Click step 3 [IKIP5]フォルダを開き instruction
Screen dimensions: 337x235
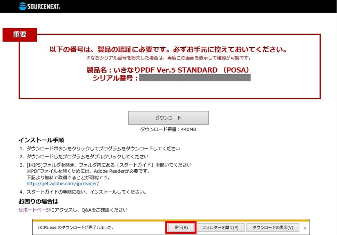[109, 165]
